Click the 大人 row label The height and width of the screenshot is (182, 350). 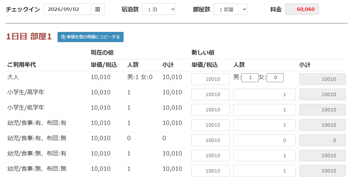pyautogui.click(x=13, y=77)
